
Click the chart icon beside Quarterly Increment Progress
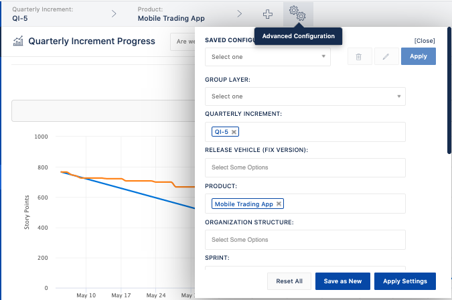(18, 42)
